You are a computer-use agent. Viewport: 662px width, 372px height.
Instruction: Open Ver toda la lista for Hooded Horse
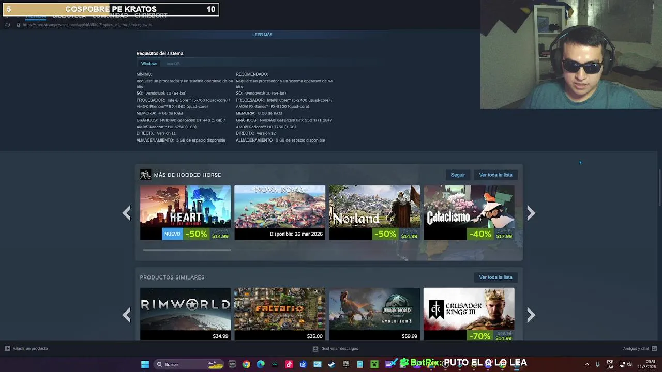[x=495, y=175]
